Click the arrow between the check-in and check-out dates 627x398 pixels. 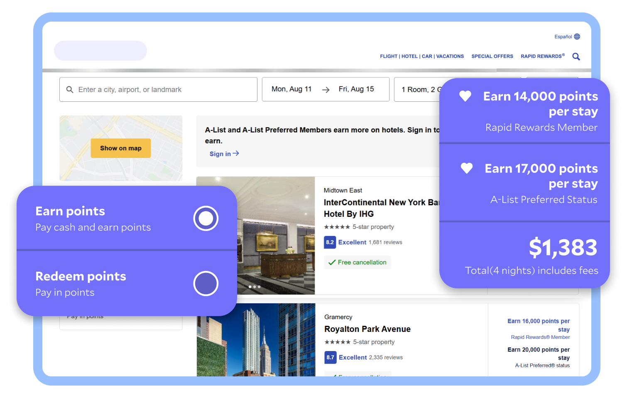click(326, 90)
